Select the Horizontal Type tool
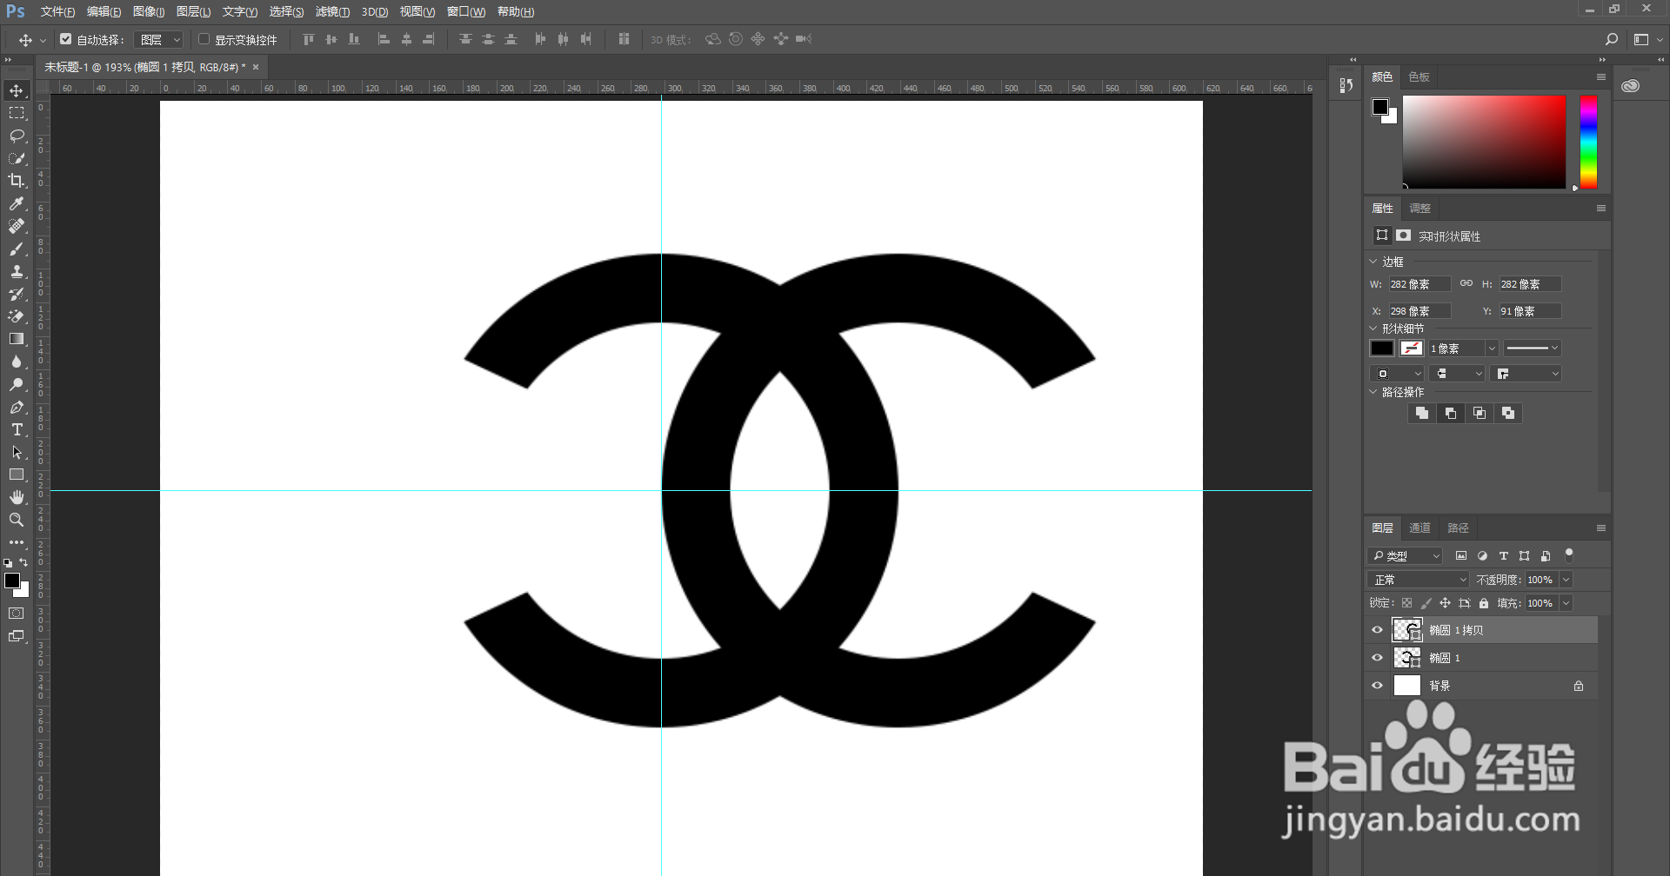The image size is (1670, 876). tap(17, 429)
